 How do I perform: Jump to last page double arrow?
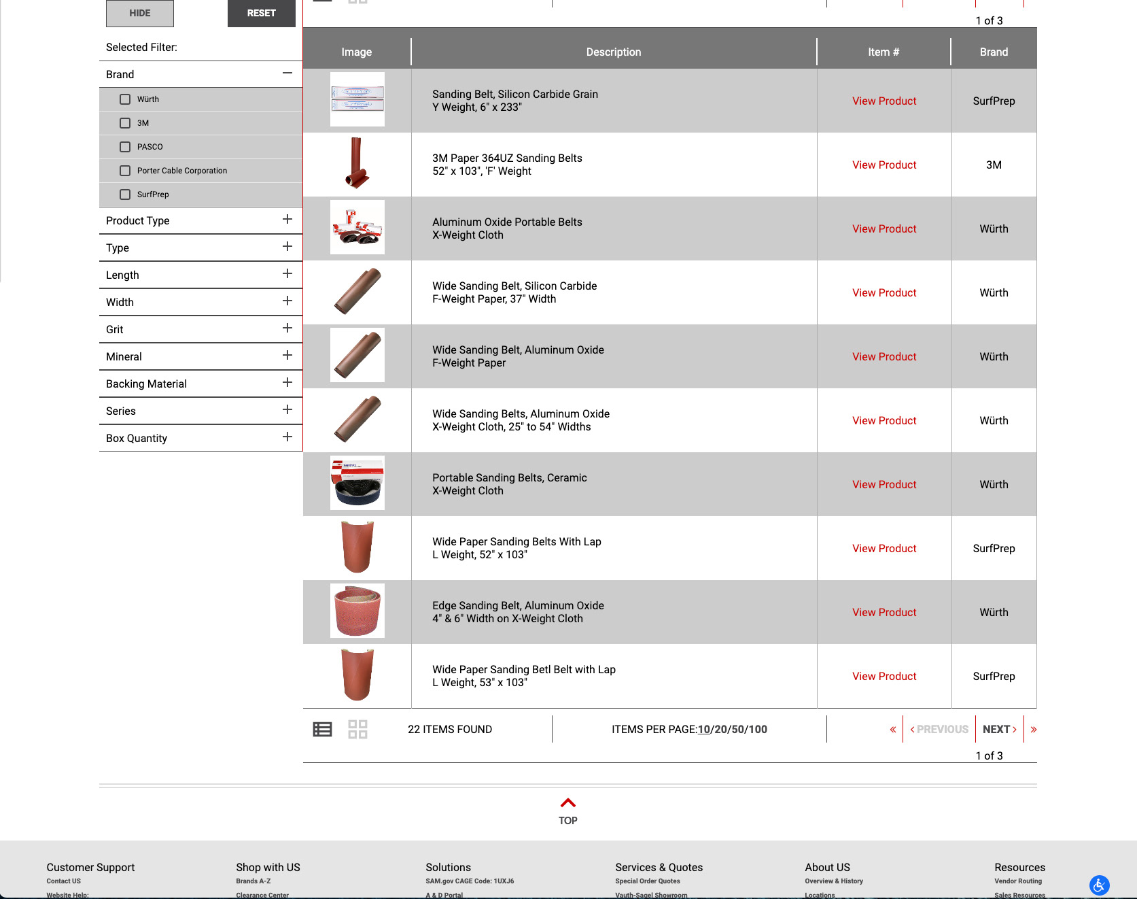pyautogui.click(x=1034, y=729)
